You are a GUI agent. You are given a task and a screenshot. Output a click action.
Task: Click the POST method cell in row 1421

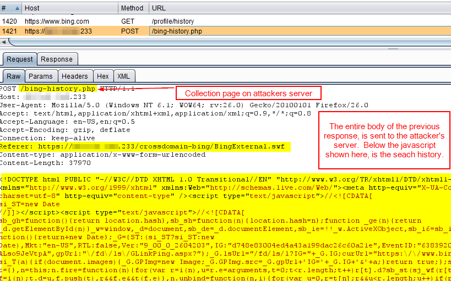[x=130, y=31]
